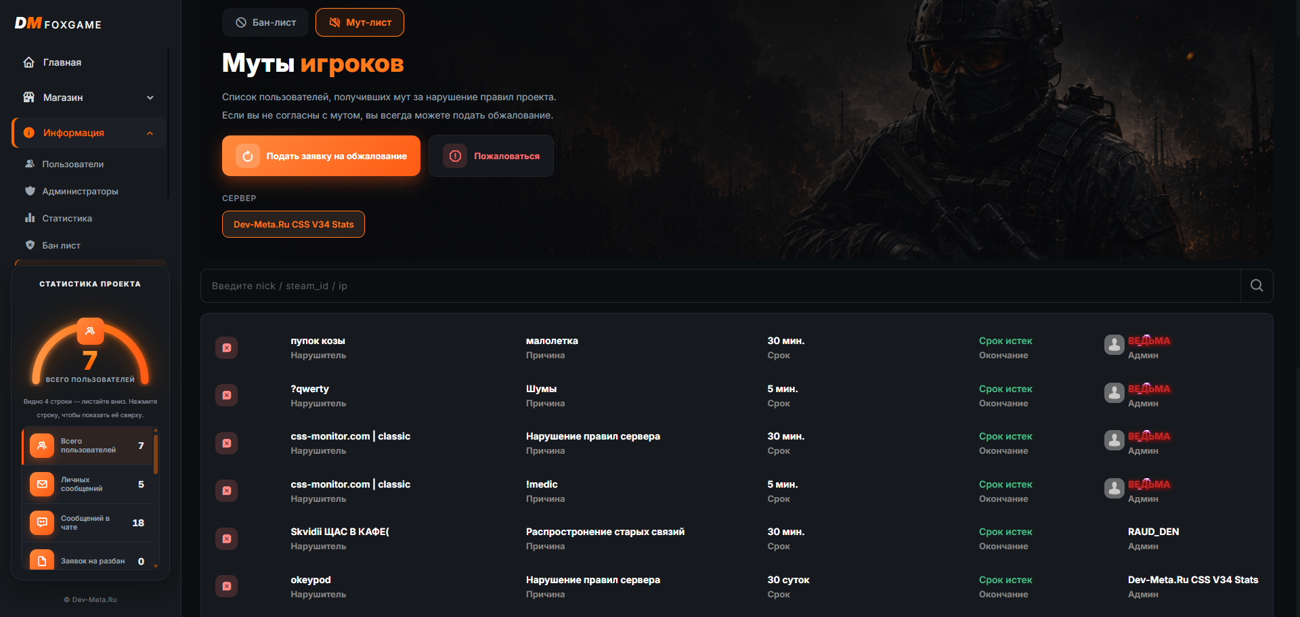Screen dimensions: 1300x617
Task: Click violator name ?qwerty
Action: tap(309, 389)
